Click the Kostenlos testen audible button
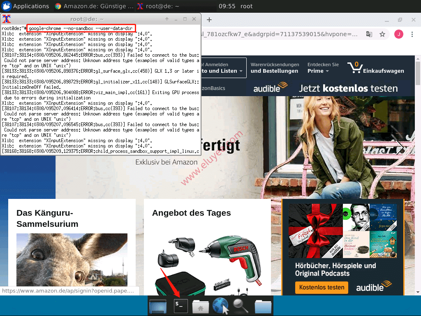The width and height of the screenshot is (421, 316). (x=321, y=288)
